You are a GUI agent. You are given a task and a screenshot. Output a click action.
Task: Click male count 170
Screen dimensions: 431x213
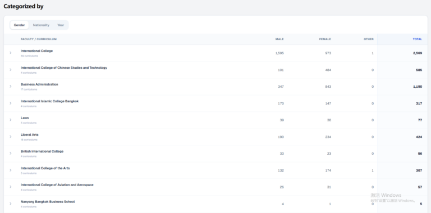click(x=281, y=103)
